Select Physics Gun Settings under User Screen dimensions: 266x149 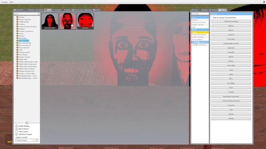pyautogui.click(x=199, y=22)
